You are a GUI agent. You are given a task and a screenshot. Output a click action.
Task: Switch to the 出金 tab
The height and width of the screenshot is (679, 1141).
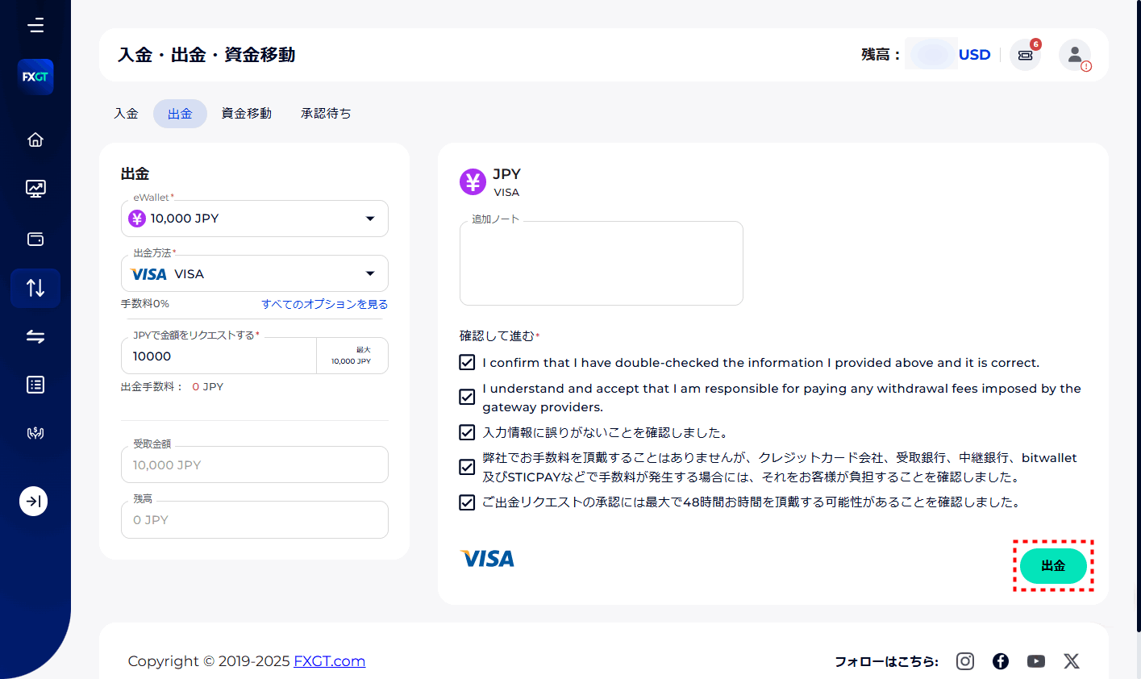click(x=180, y=114)
